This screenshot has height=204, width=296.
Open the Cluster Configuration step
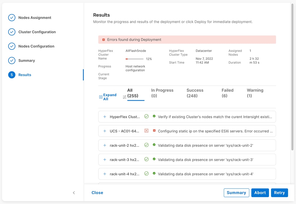37,32
